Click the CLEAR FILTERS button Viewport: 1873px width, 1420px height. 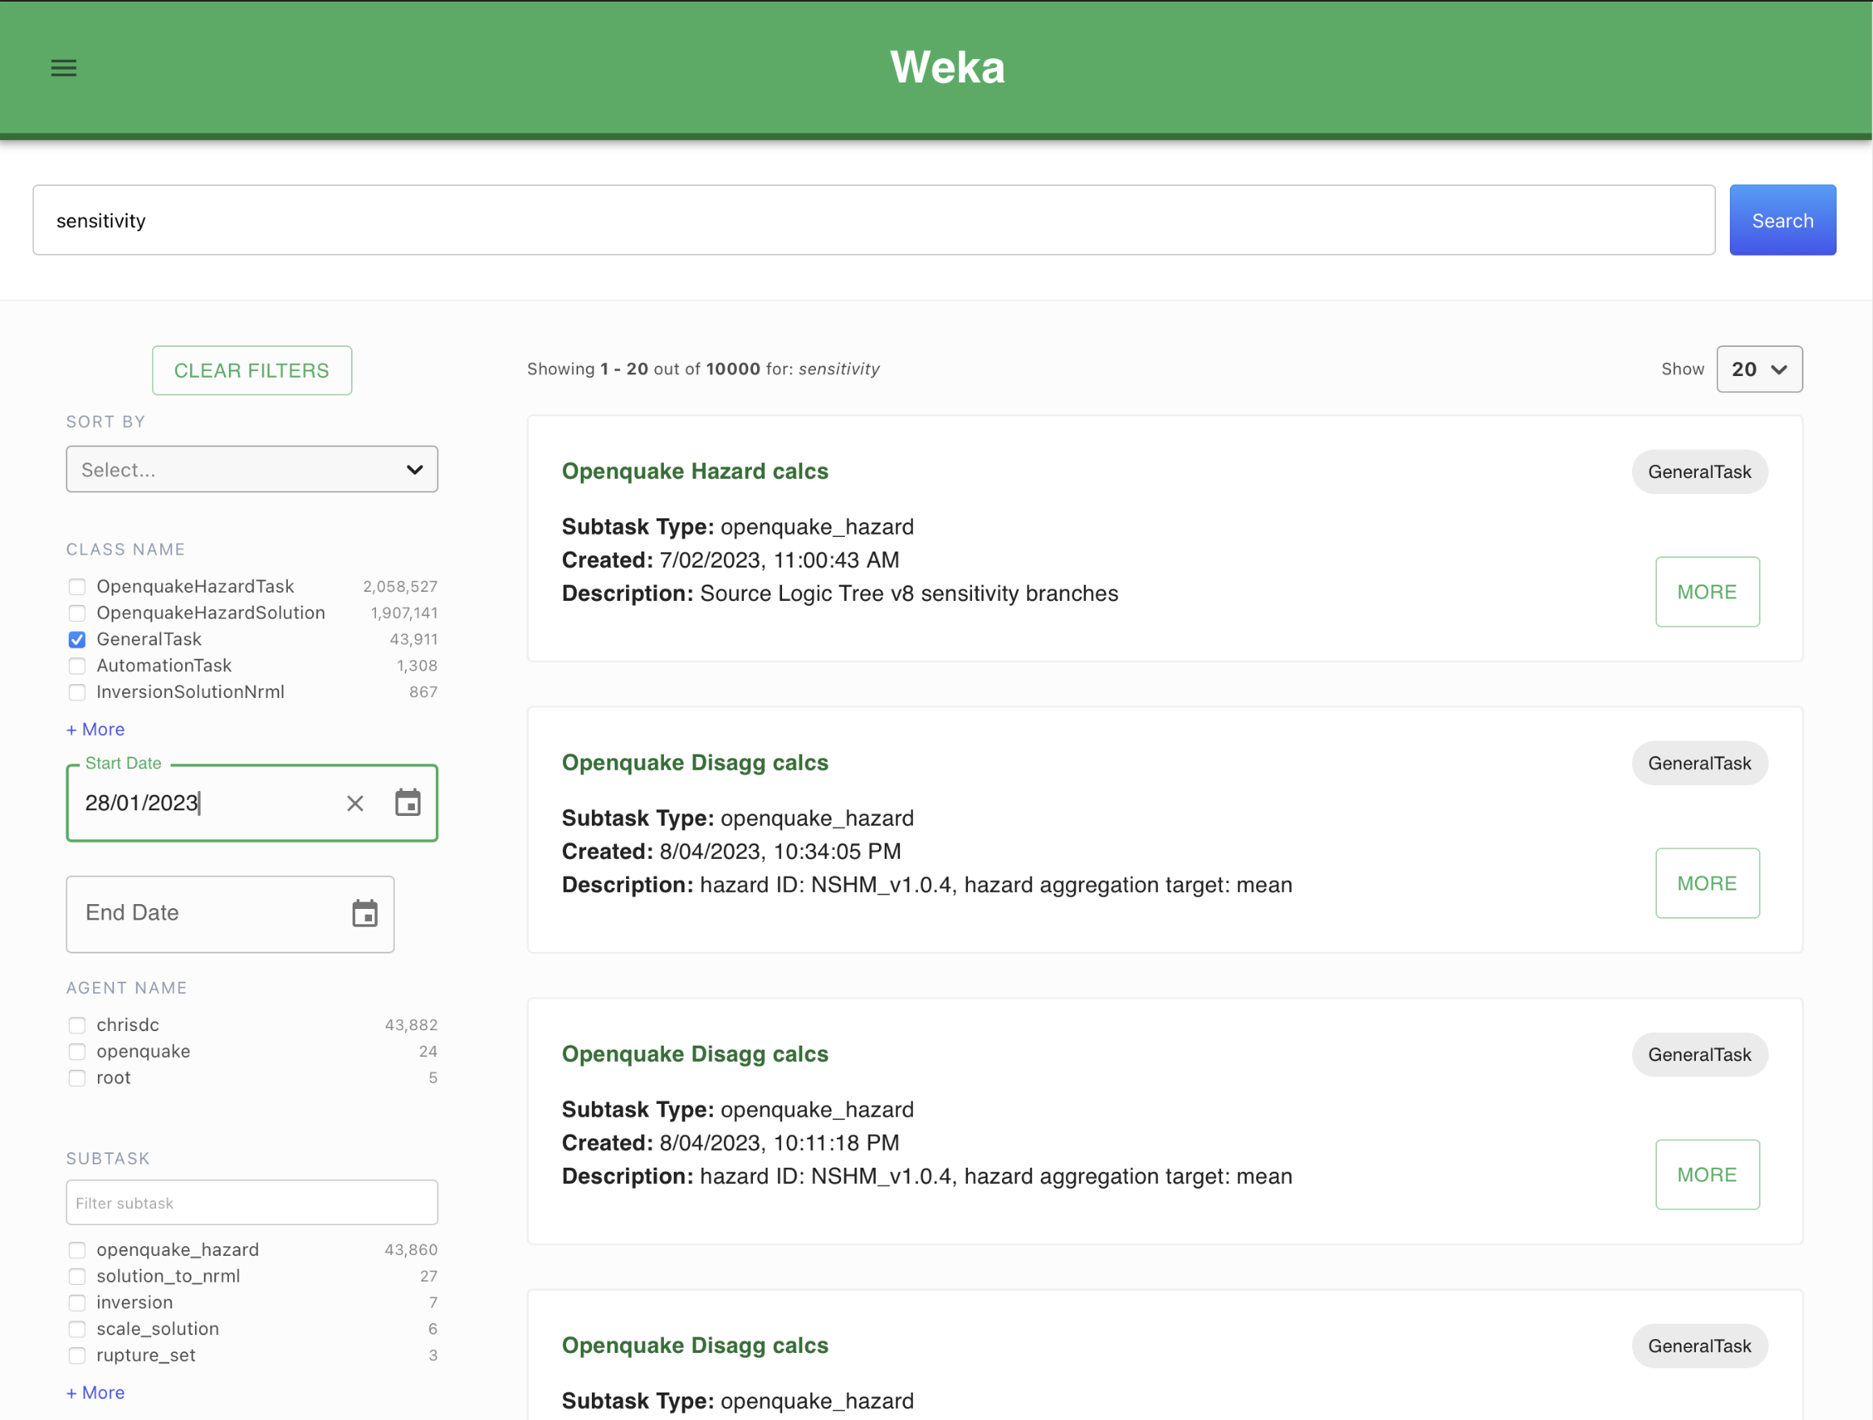(252, 370)
